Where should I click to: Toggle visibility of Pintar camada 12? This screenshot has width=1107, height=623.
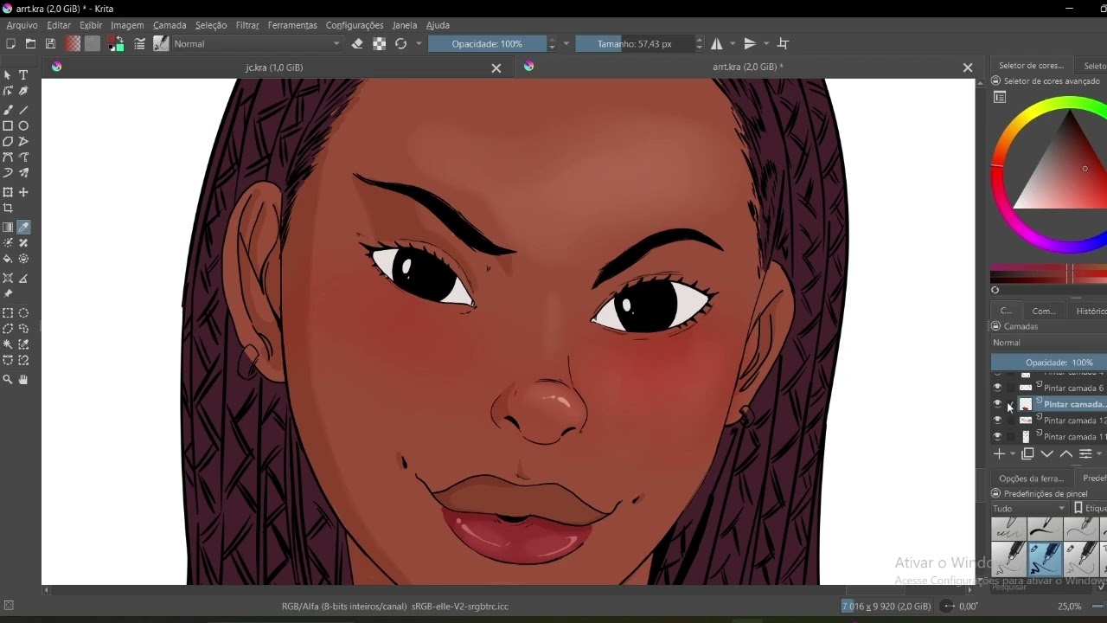997,421
